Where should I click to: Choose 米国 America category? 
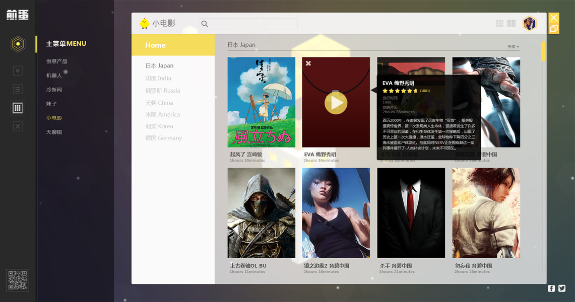tap(162, 115)
